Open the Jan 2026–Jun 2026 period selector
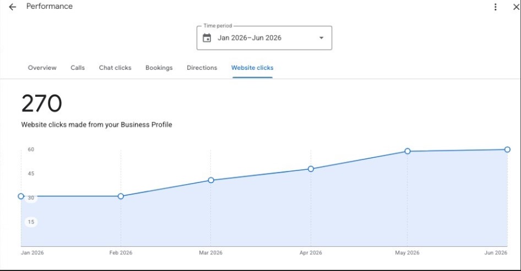 pos(264,38)
